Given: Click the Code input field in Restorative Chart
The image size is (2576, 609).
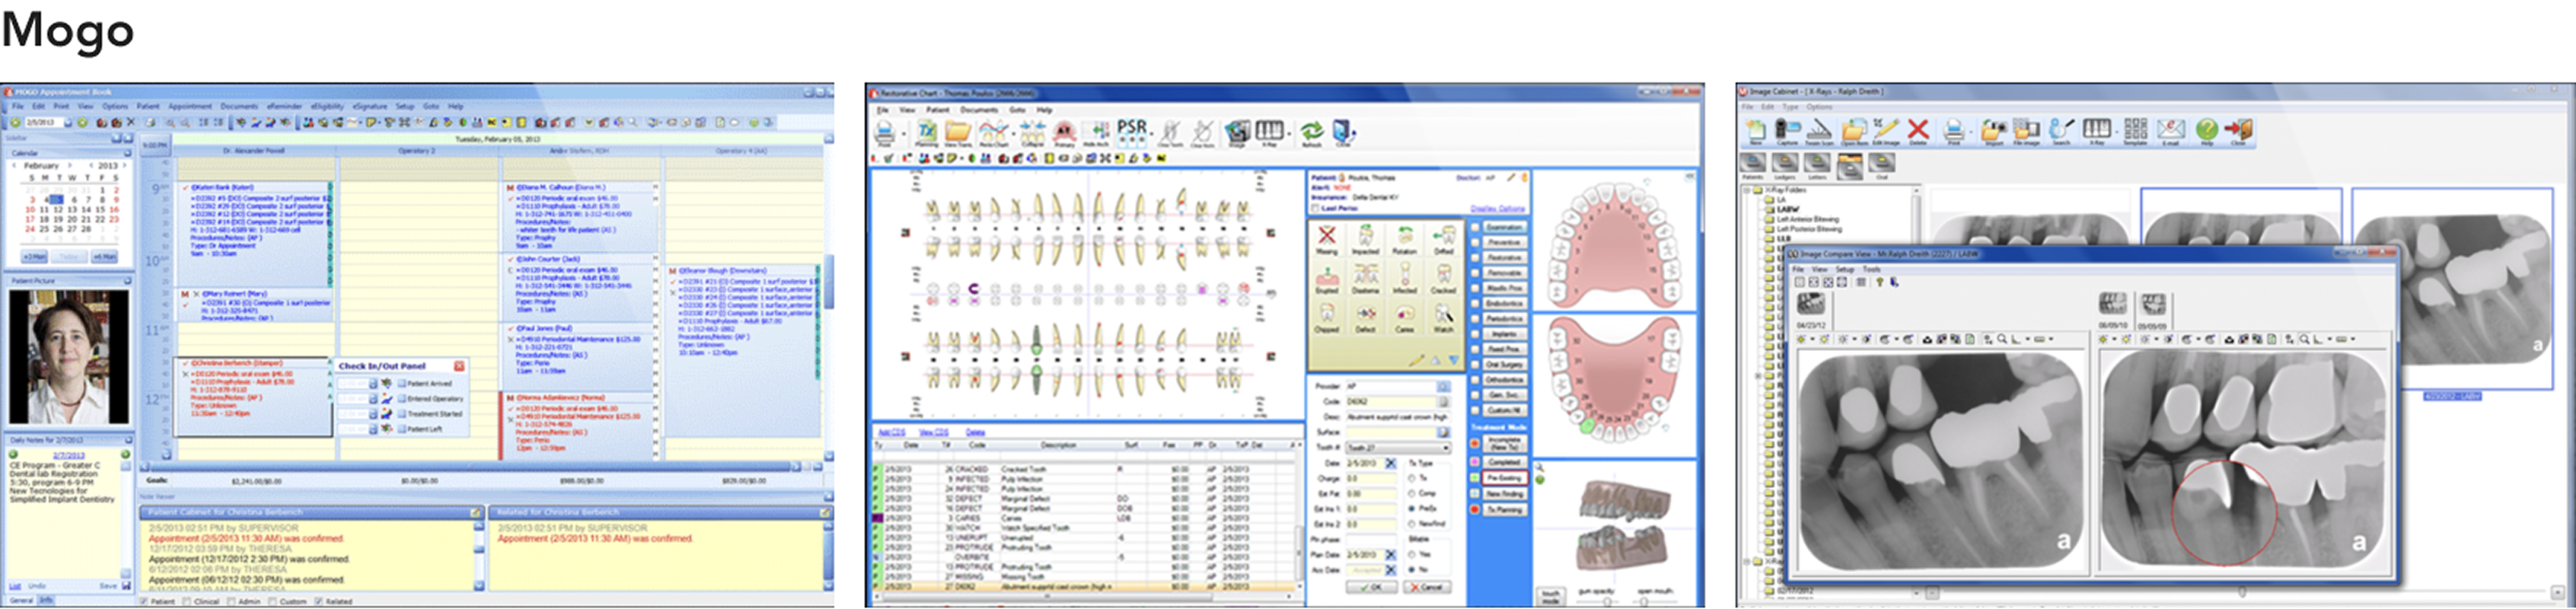Looking at the screenshot, I should (1390, 401).
